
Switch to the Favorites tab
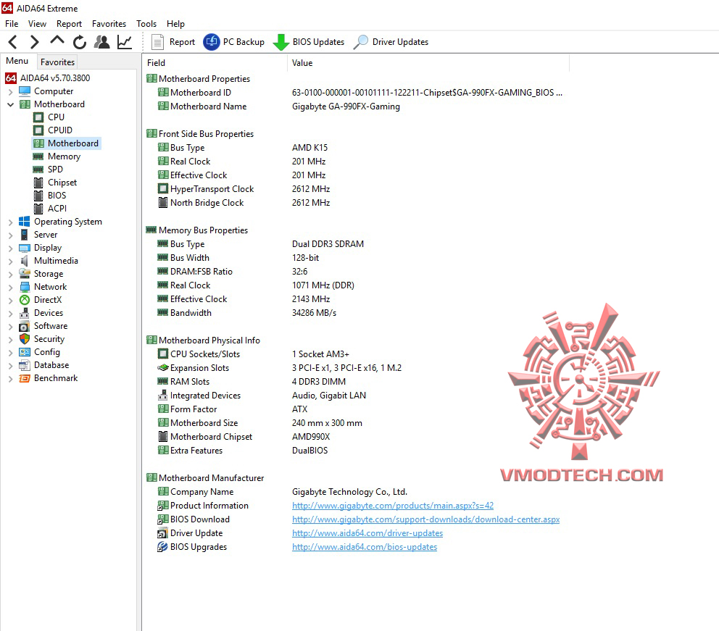(57, 62)
